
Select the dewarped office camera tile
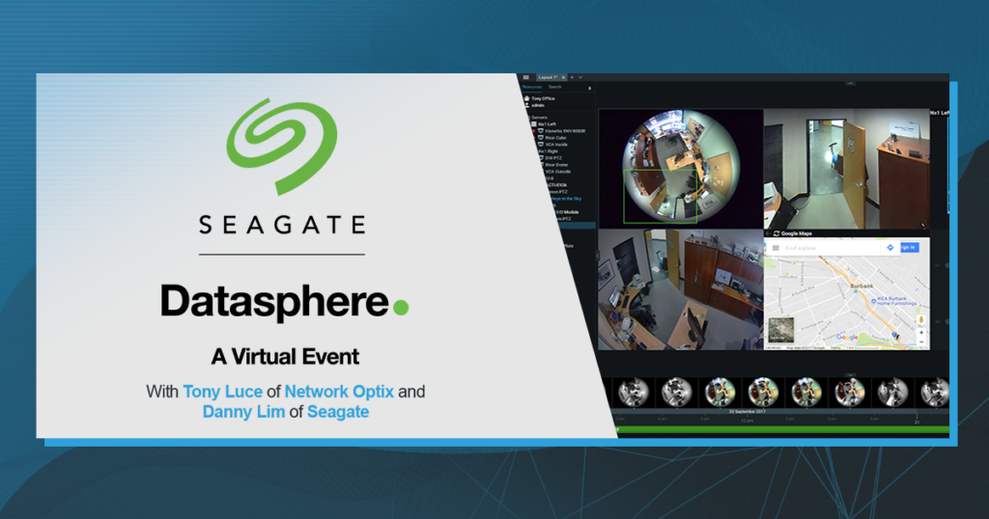click(x=681, y=289)
